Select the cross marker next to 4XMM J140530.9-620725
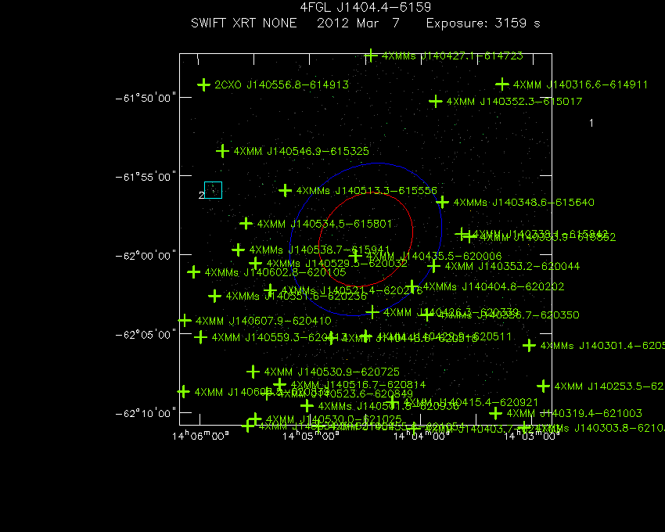 coord(253,372)
